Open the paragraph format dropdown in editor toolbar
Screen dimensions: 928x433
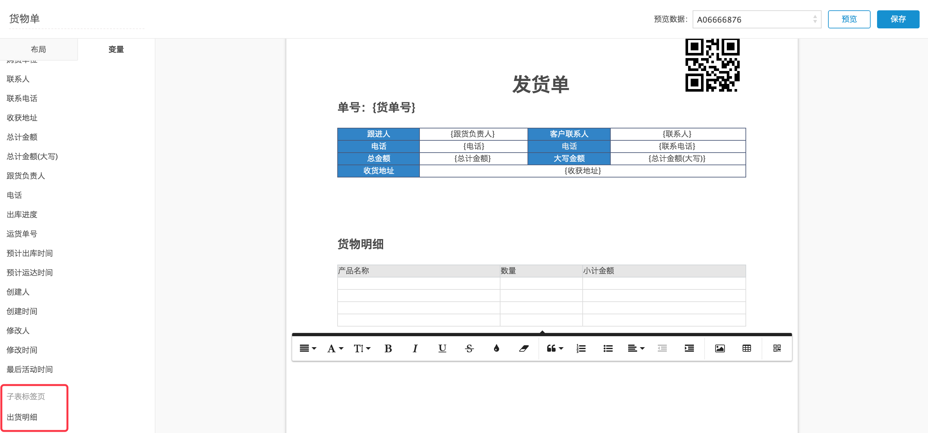pos(308,348)
